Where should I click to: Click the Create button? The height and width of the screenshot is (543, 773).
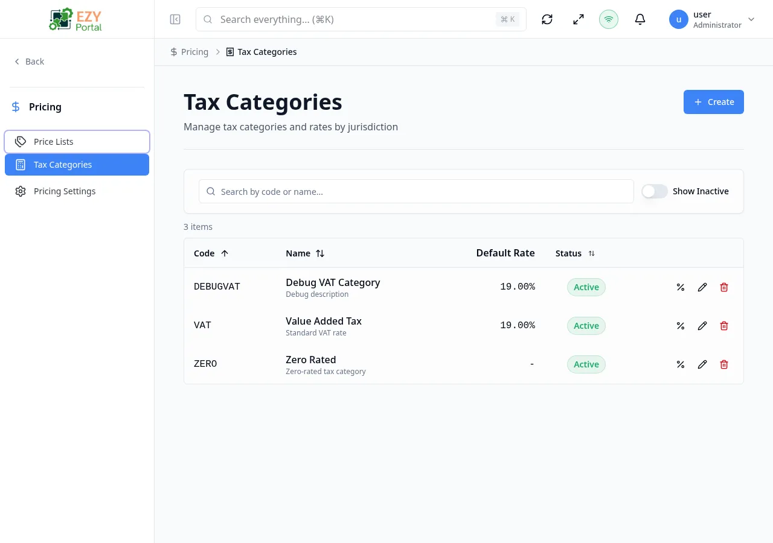tap(713, 101)
